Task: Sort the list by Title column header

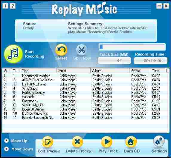Action: 39,71
